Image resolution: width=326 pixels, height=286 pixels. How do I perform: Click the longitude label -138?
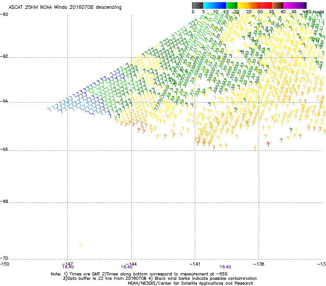(x=259, y=264)
